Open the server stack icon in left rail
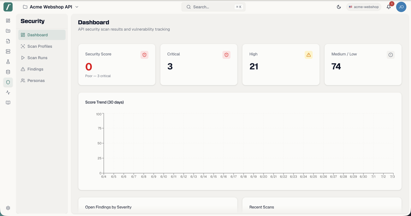 pyautogui.click(x=8, y=51)
